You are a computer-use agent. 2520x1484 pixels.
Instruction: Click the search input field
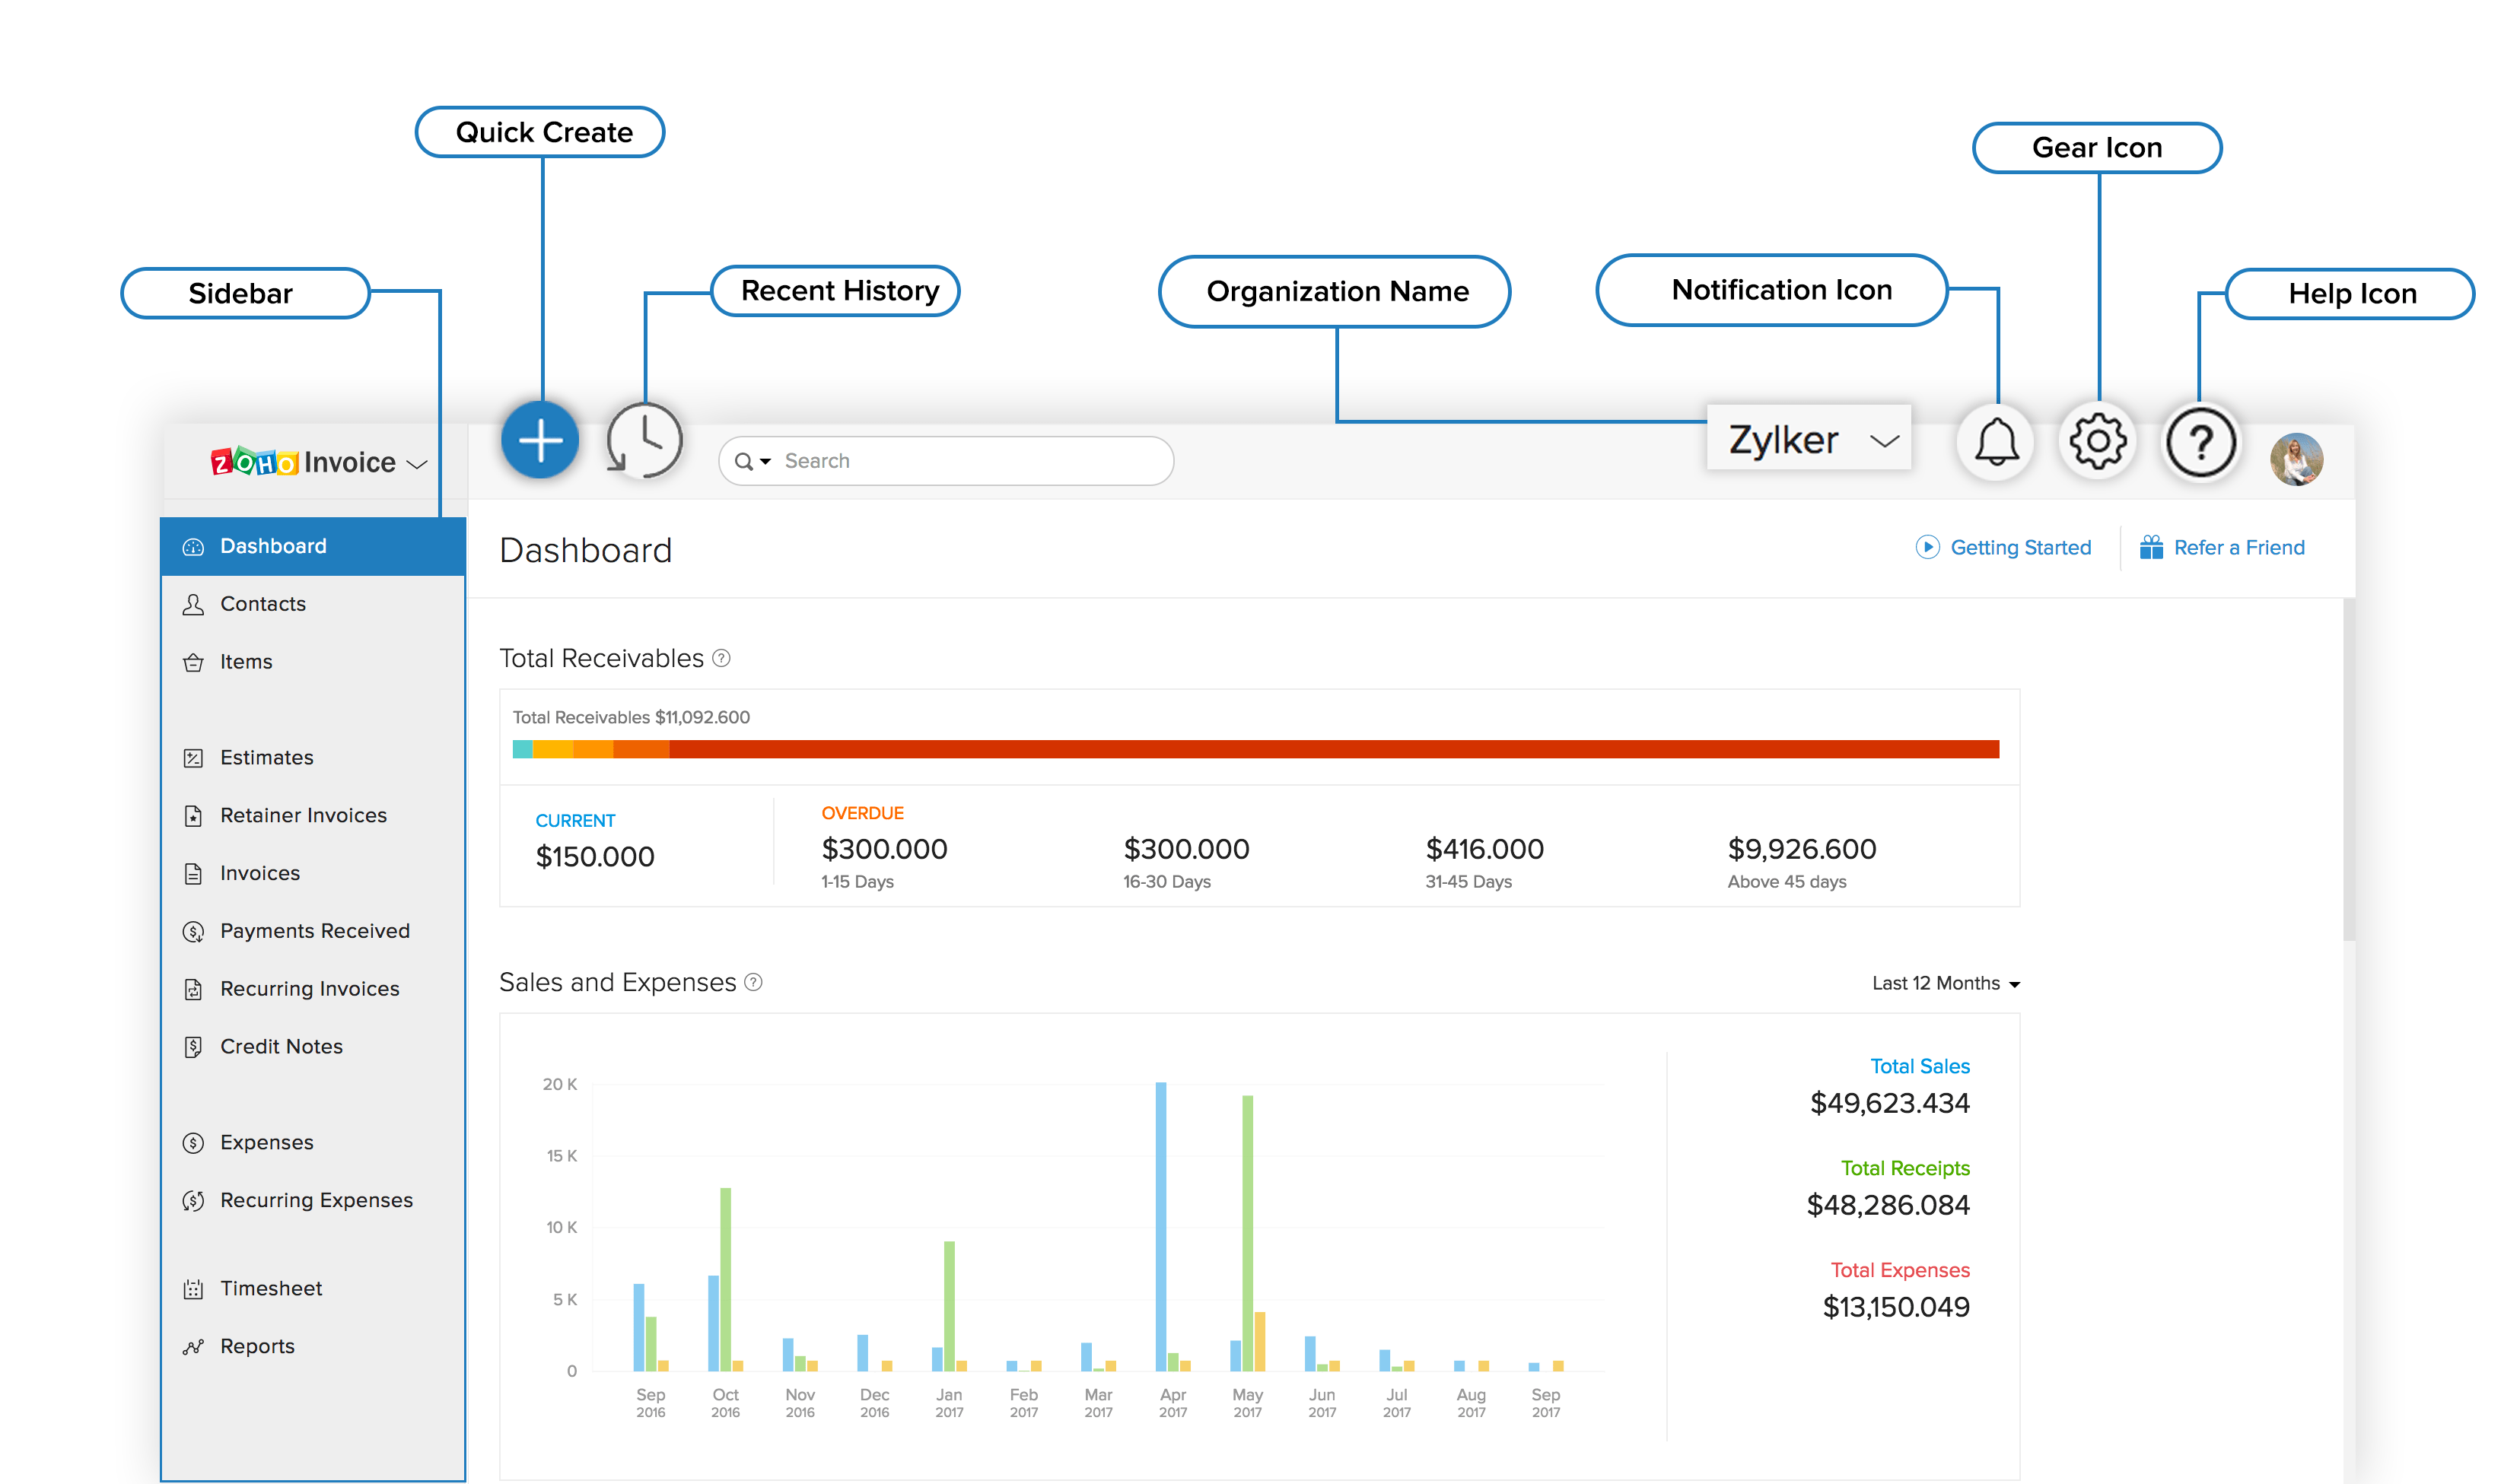tap(946, 459)
